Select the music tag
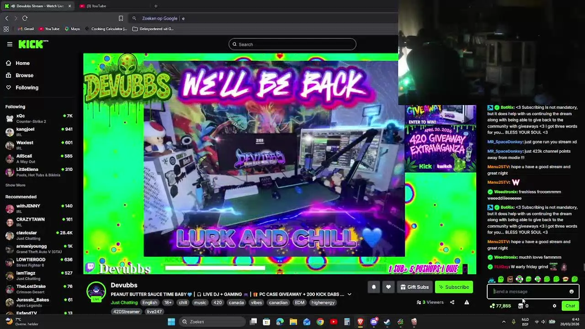 [x=200, y=302]
